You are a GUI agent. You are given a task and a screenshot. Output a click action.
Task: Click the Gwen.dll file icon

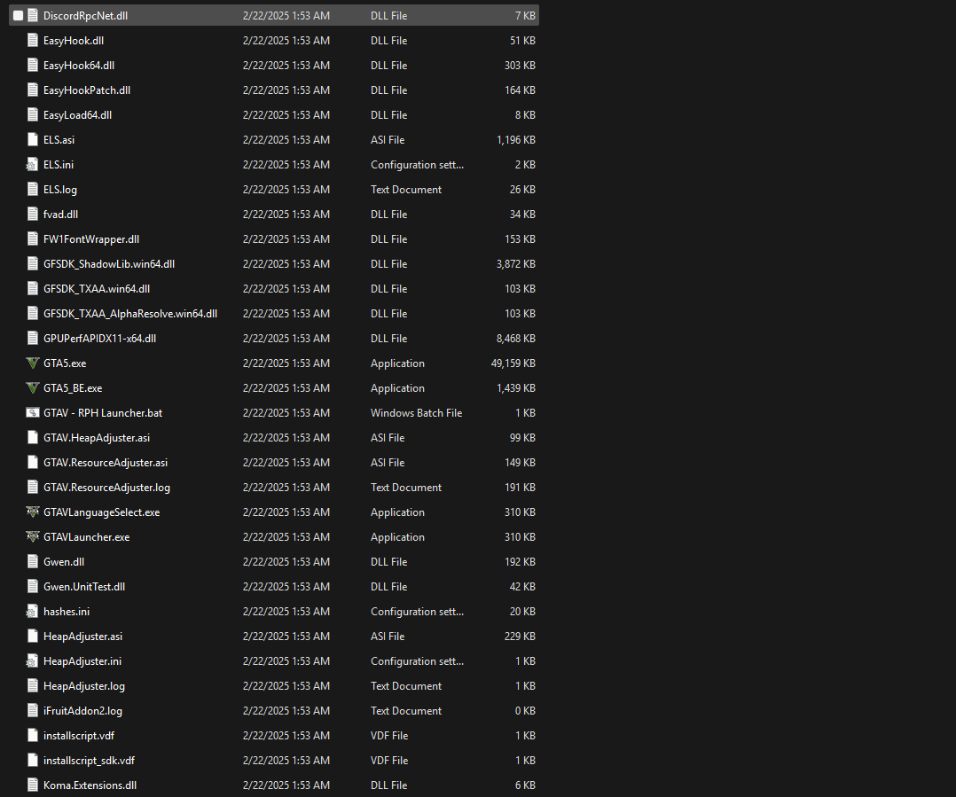(x=33, y=562)
